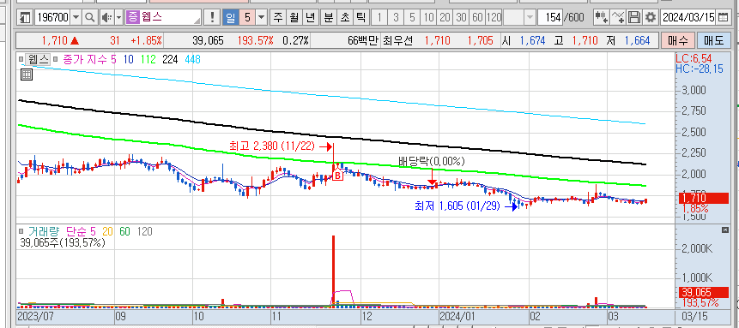Image resolution: width=739 pixels, height=328 pixels.
Task: Select the 20 interval button
Action: [445, 18]
